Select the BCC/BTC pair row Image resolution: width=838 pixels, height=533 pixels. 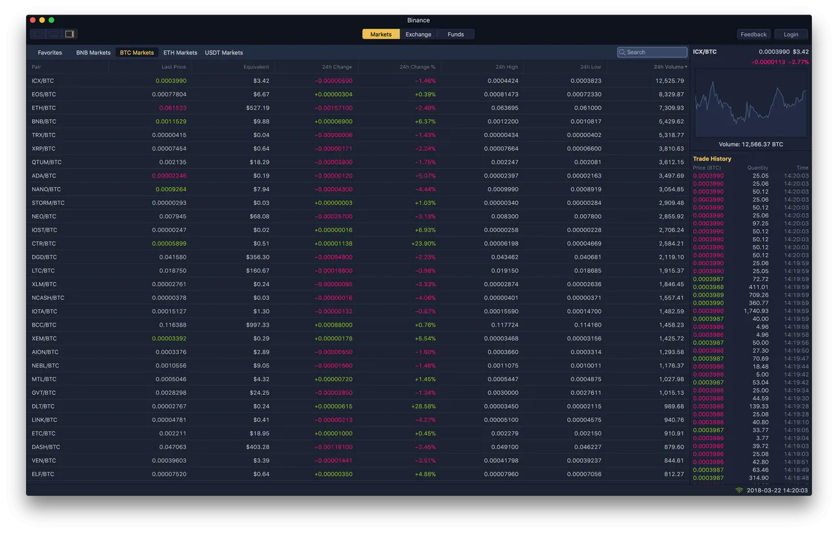click(x=357, y=325)
